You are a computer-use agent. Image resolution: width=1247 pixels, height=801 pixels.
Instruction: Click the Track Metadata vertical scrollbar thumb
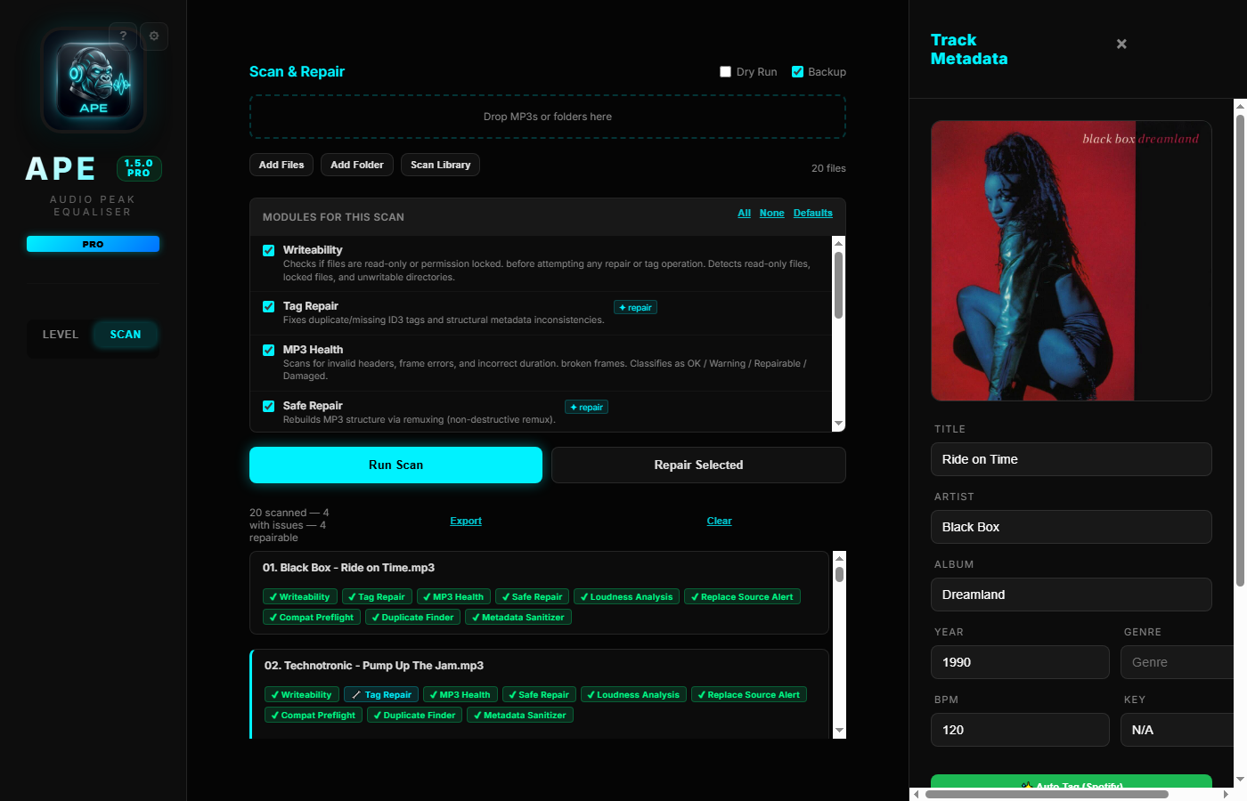point(1240,351)
